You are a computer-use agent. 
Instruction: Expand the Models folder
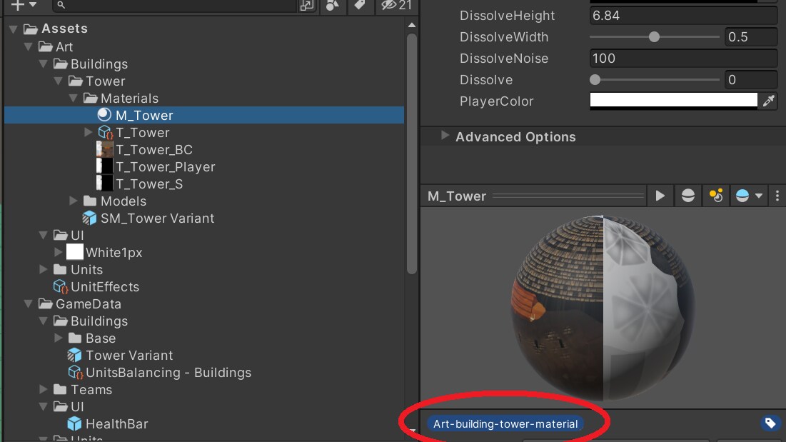point(74,201)
